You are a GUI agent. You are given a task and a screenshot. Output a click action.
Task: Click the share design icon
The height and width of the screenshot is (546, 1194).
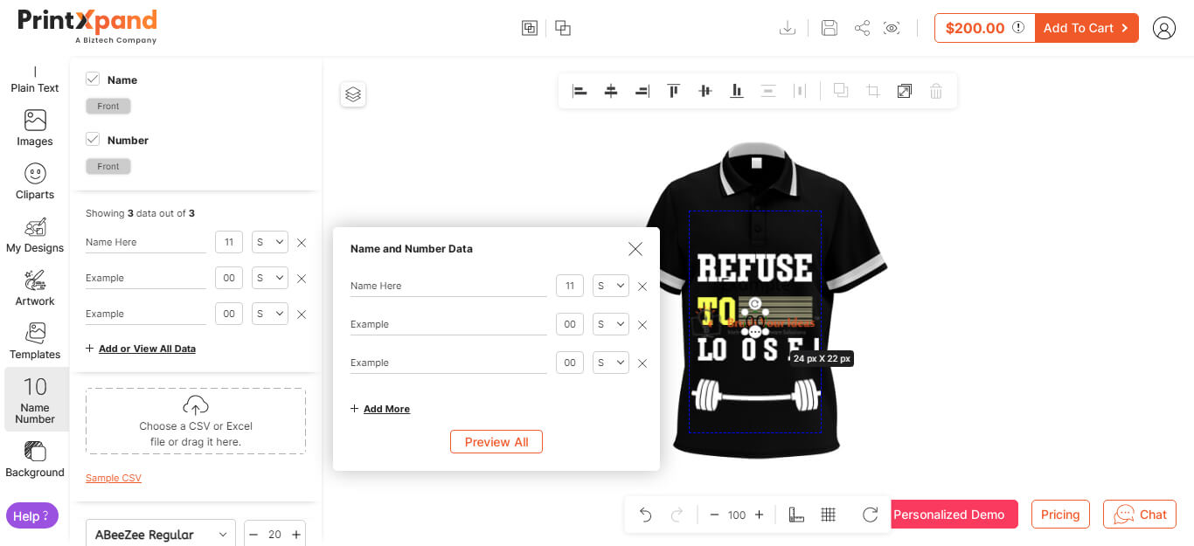click(x=862, y=28)
